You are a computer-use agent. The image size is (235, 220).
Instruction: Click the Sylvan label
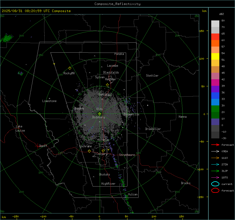coord(100,77)
